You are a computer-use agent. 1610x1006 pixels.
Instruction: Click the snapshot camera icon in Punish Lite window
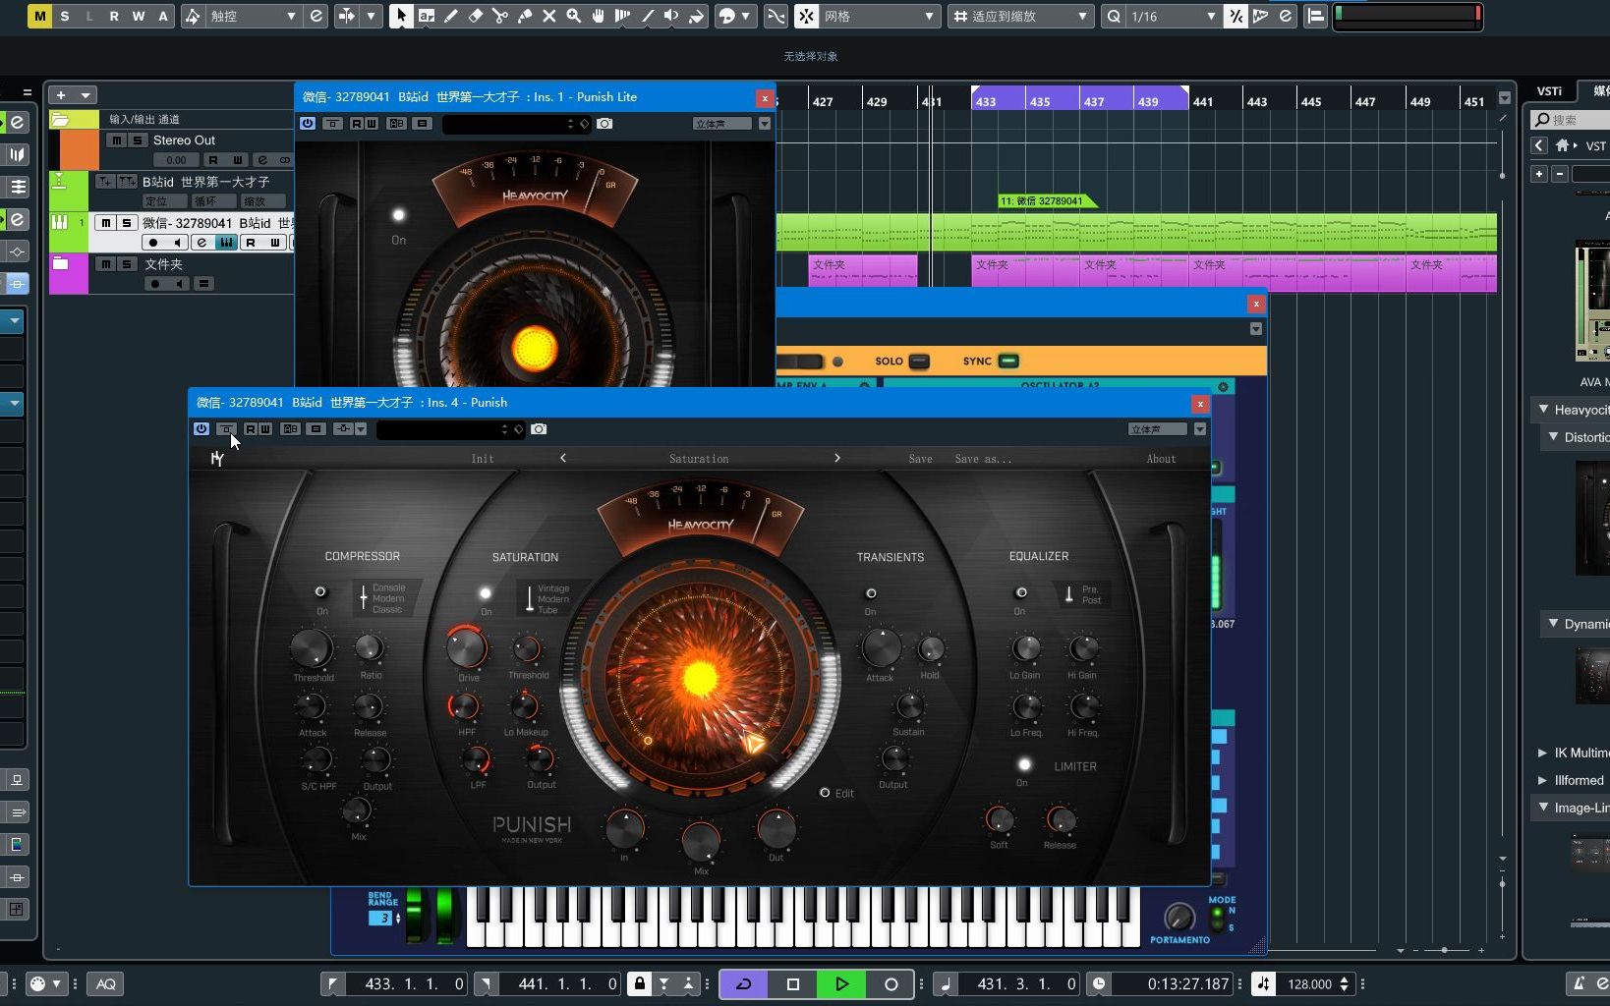(604, 124)
